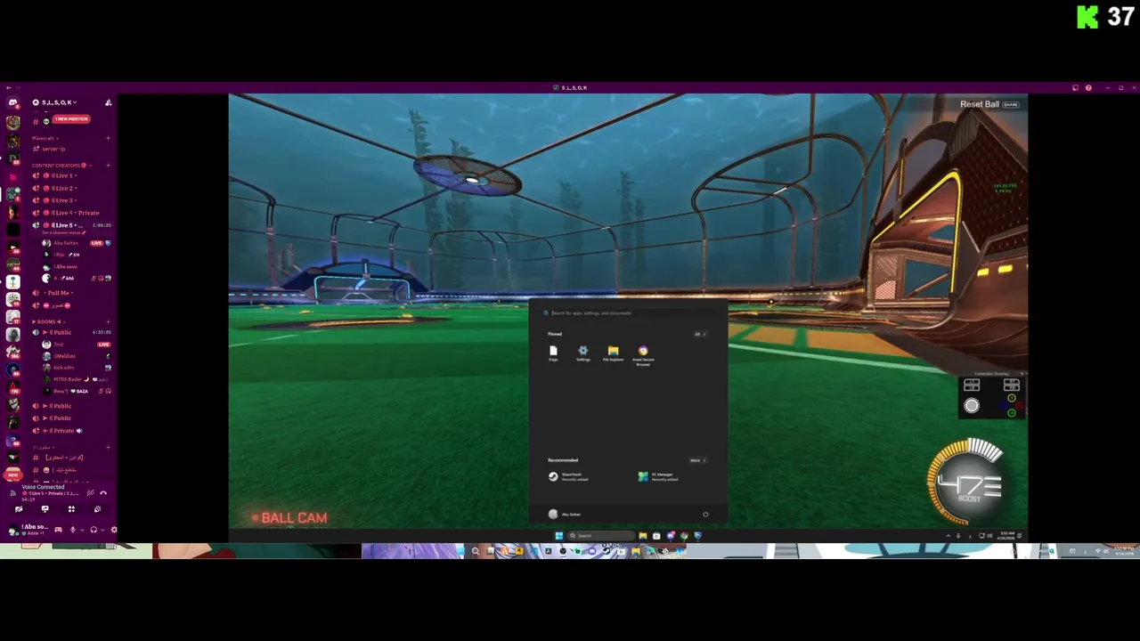Close the Controller Overlay window
Screen dimensions: 1140x641
[x=1023, y=374]
